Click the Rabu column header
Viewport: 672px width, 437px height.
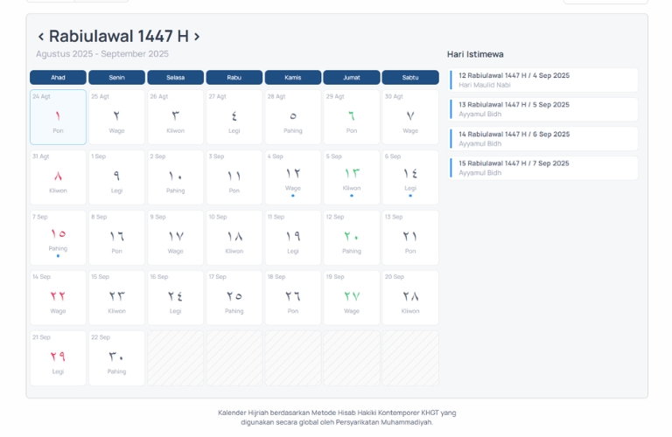click(234, 78)
